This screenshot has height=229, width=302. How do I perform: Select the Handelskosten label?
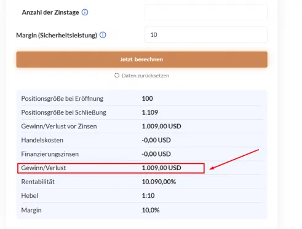(x=42, y=140)
